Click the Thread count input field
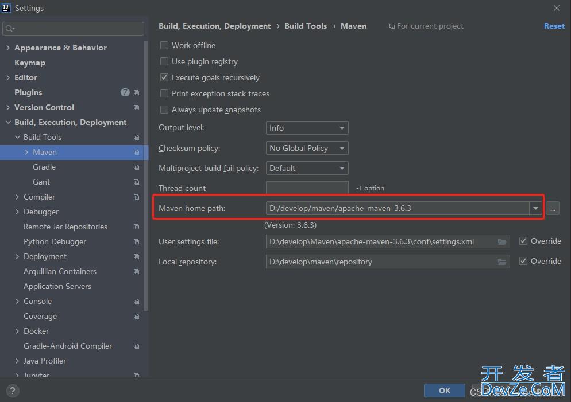 click(x=307, y=188)
